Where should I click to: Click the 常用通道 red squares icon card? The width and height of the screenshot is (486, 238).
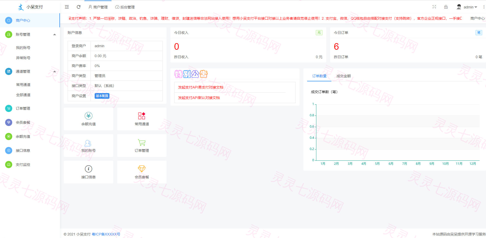(142, 119)
